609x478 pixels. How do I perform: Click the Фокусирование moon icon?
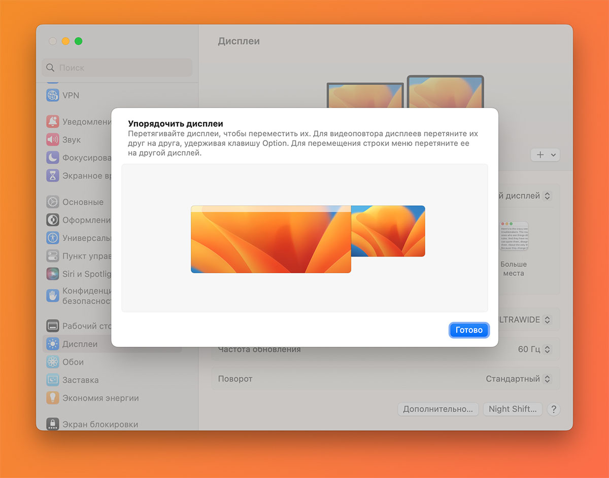tap(53, 158)
